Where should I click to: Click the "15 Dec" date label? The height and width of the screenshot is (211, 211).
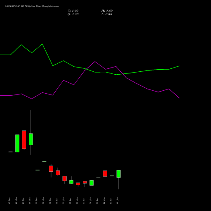click(x=9, y=201)
